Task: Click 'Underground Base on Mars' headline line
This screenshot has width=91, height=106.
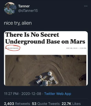Action: pos(45,41)
